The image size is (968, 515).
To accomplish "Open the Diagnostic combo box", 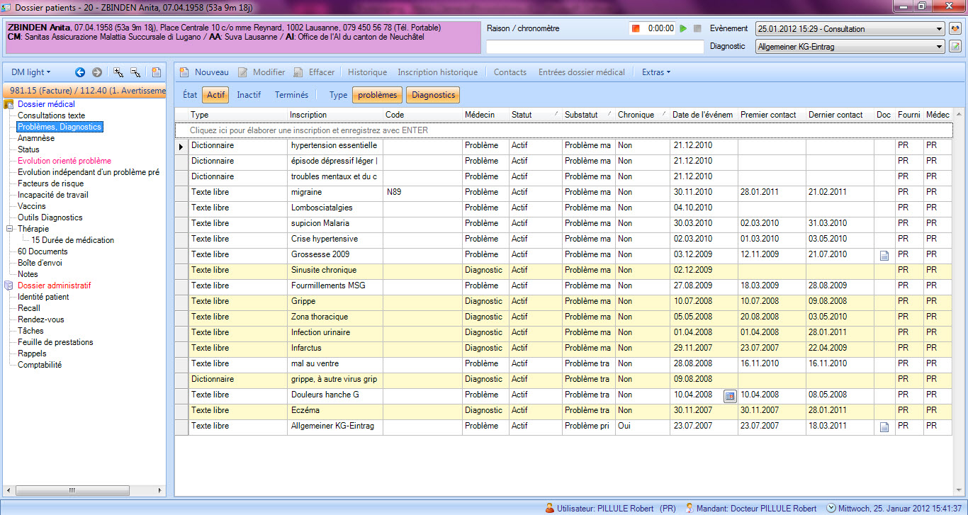I will (x=850, y=47).
